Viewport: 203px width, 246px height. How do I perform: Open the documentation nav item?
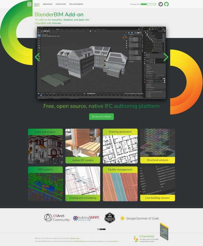[x=76, y=4]
